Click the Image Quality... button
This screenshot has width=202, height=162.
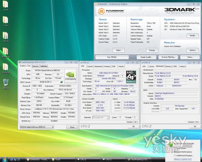[x=146, y=57]
